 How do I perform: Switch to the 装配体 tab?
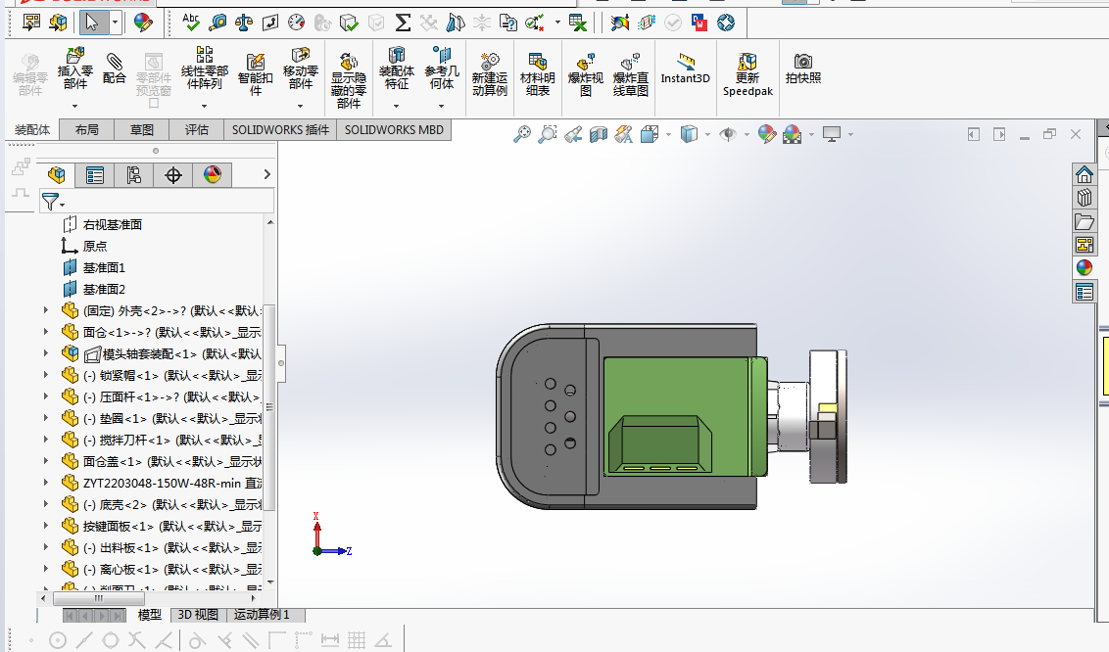pyautogui.click(x=32, y=130)
